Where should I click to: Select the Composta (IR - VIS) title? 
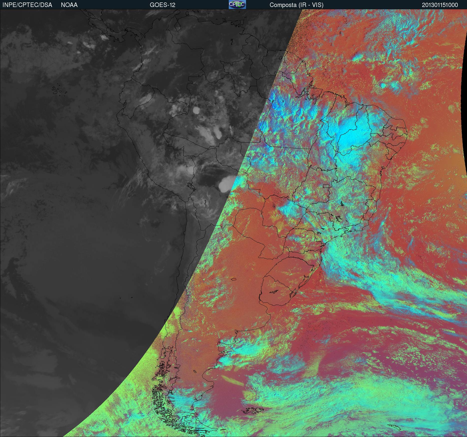[296, 5]
